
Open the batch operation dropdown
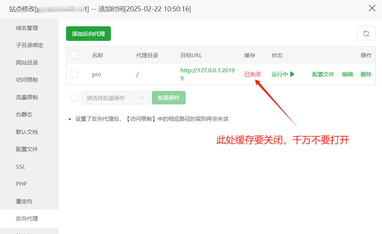[x=116, y=98]
